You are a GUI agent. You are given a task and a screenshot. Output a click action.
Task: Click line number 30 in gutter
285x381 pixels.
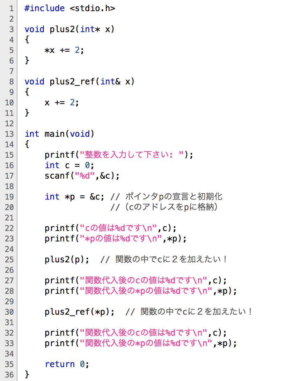[x=9, y=312]
